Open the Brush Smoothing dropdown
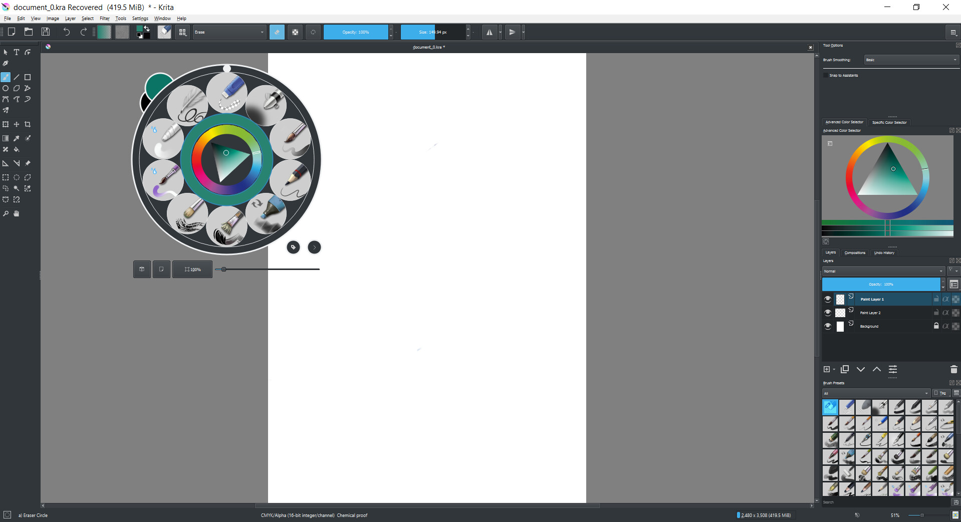The width and height of the screenshot is (961, 522). 912,60
